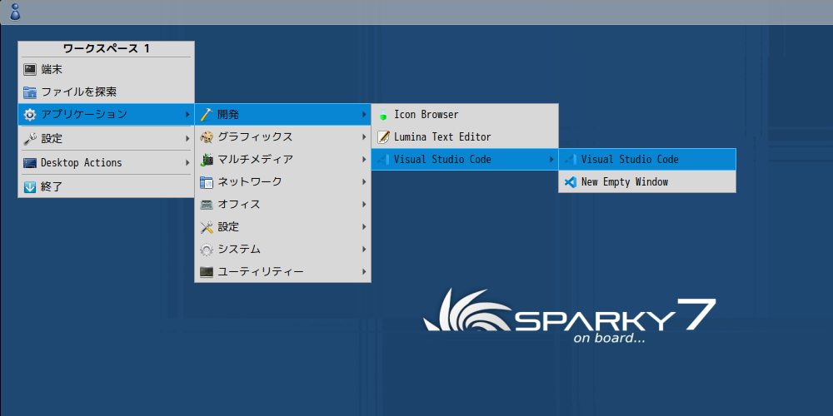Click the hammer icon beside 開発
This screenshot has width=833, height=416.
(x=206, y=114)
